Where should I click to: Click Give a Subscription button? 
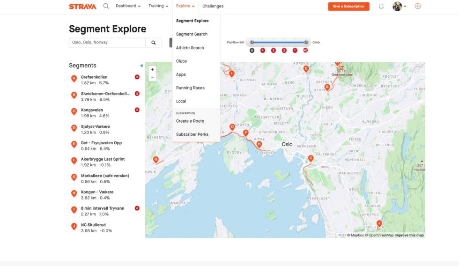(348, 7)
